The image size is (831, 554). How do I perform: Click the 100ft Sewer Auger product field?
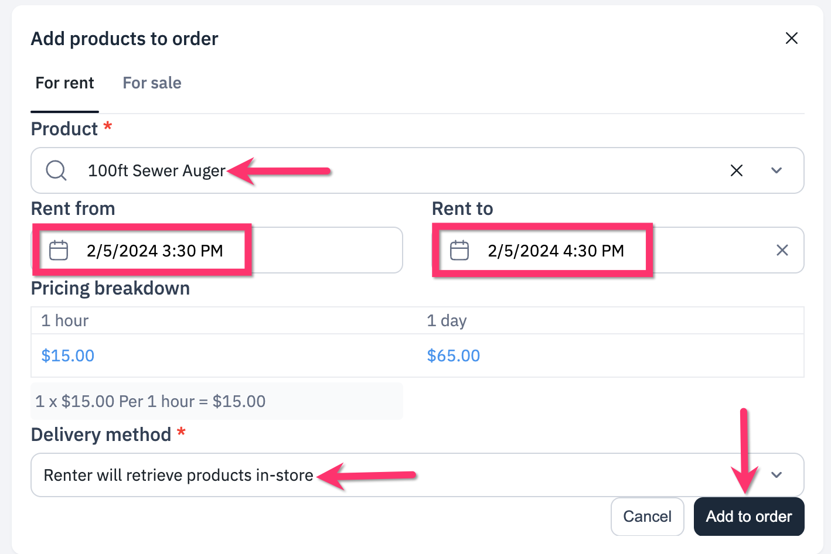(x=417, y=170)
